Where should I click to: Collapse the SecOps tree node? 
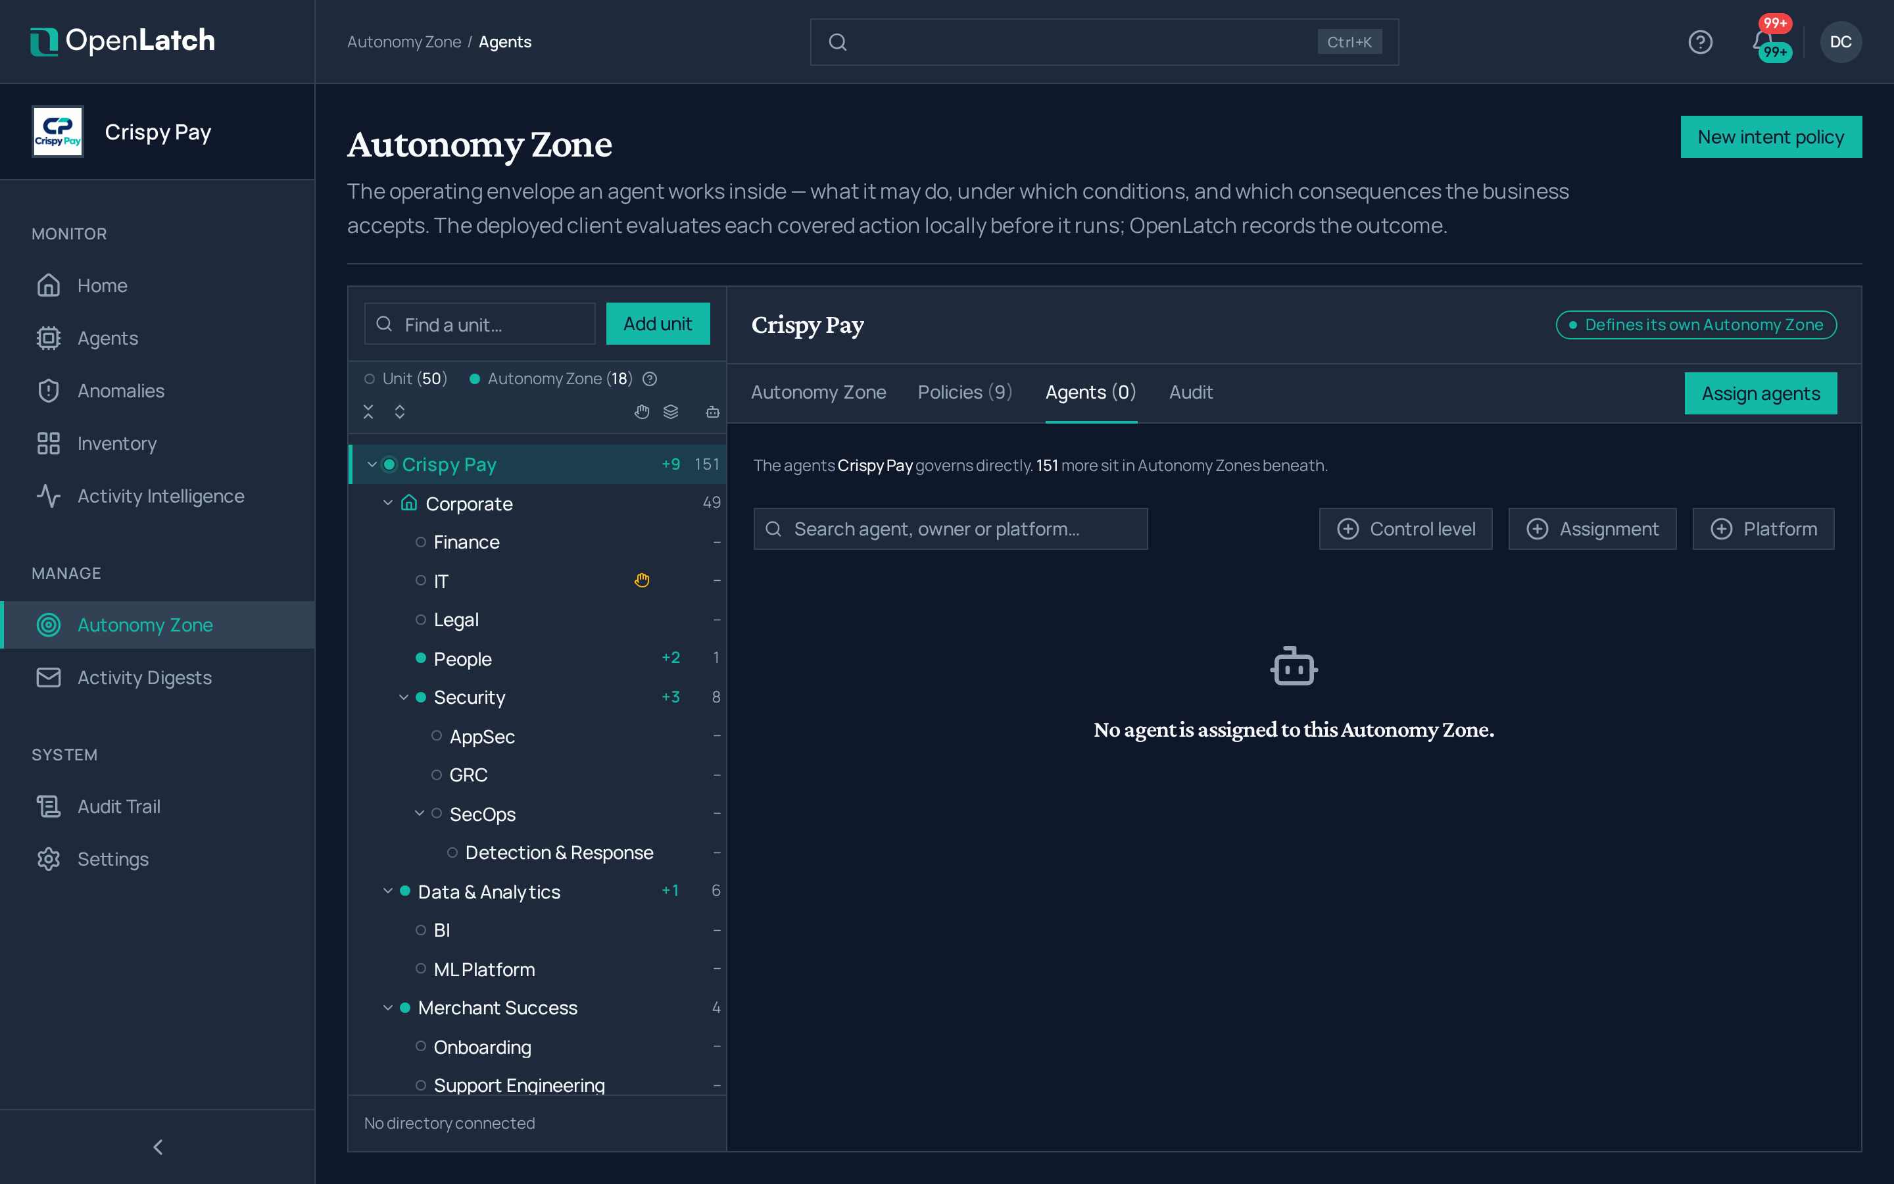pyautogui.click(x=420, y=814)
